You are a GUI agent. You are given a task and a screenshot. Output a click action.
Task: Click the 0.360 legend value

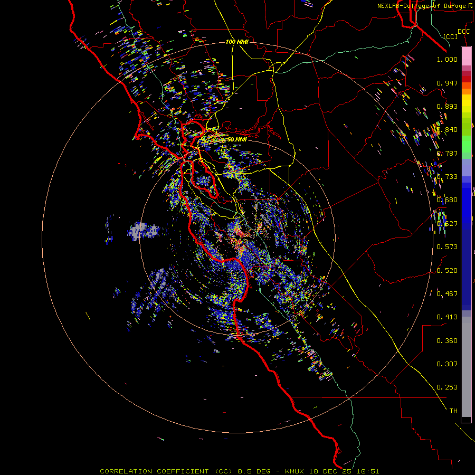(447, 341)
